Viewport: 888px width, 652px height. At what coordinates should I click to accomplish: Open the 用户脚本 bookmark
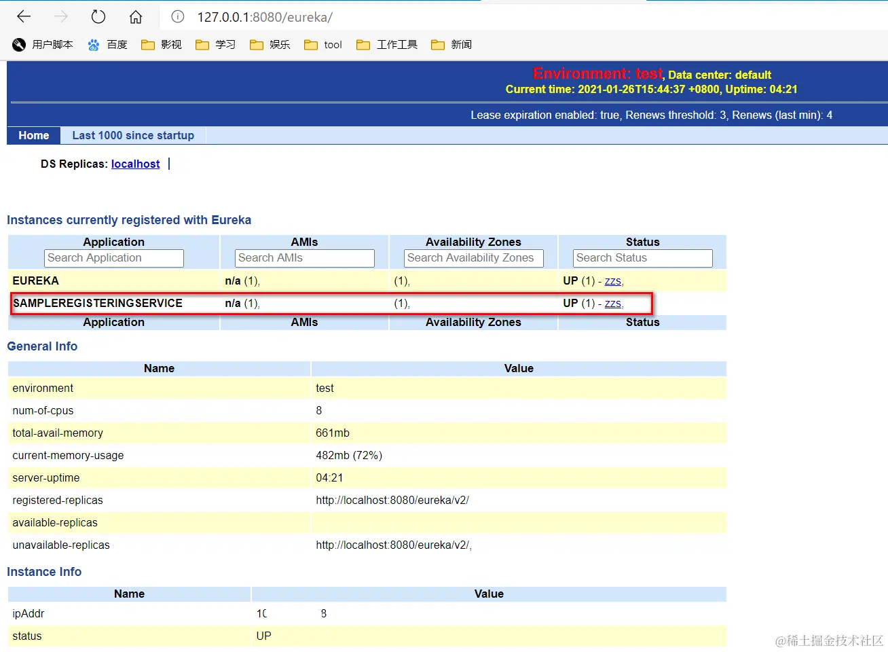(43, 45)
